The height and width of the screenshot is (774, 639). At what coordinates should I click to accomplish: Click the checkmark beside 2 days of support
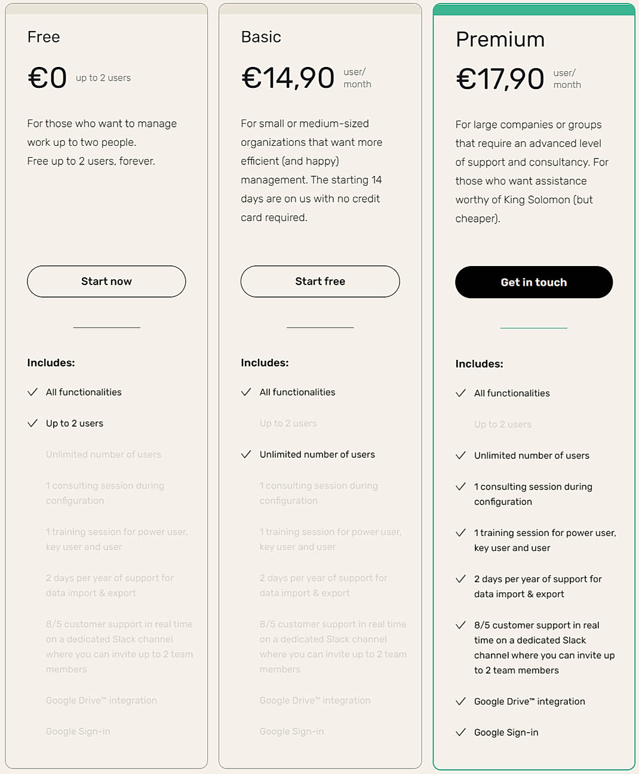coord(461,579)
